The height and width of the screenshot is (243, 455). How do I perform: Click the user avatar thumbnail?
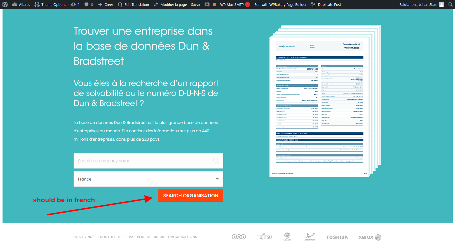pos(442,4)
